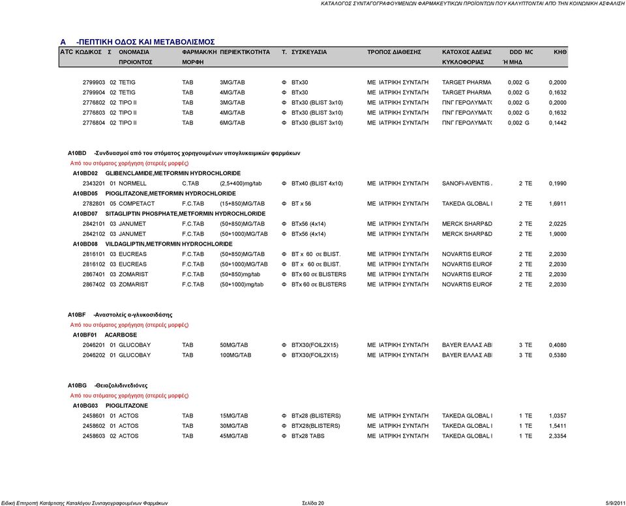This screenshot has width=626, height=506.
Task: Select EUCREAS code 2816101
Action: (94, 254)
